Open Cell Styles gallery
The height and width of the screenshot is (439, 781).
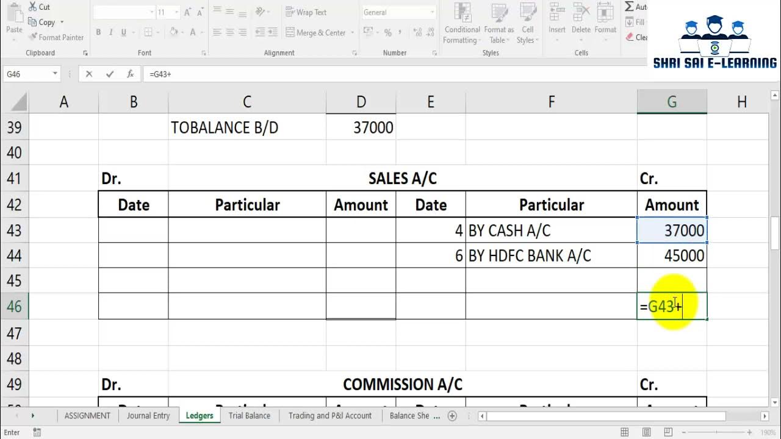(x=527, y=23)
